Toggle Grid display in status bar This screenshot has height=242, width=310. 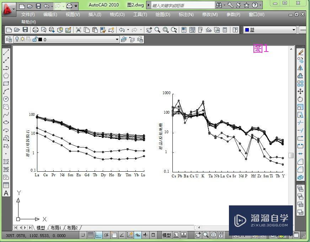tap(91, 235)
